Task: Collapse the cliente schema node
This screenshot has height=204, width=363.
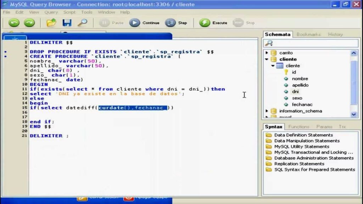Action: click(x=267, y=59)
